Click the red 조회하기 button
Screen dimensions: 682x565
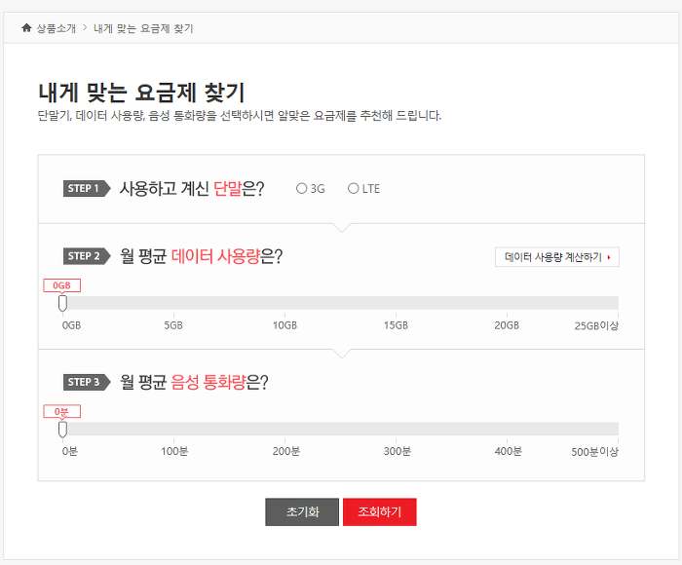tap(380, 512)
